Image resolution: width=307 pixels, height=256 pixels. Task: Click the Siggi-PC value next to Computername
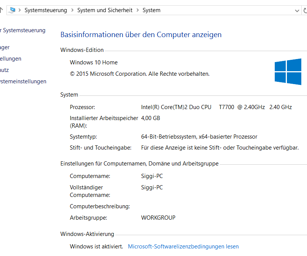tap(152, 176)
